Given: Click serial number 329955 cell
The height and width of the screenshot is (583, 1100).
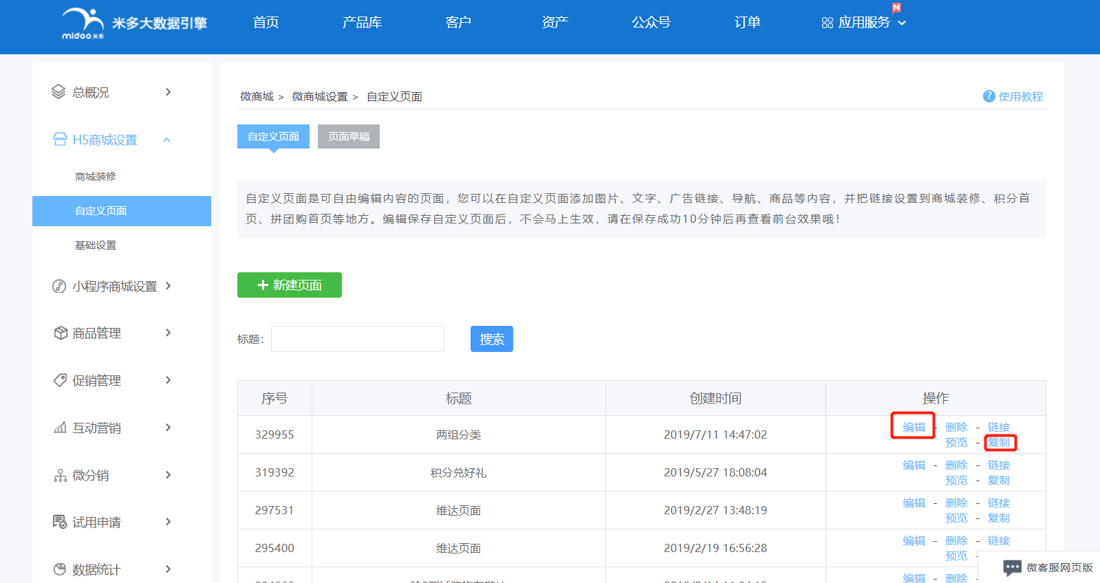Looking at the screenshot, I should (x=274, y=434).
